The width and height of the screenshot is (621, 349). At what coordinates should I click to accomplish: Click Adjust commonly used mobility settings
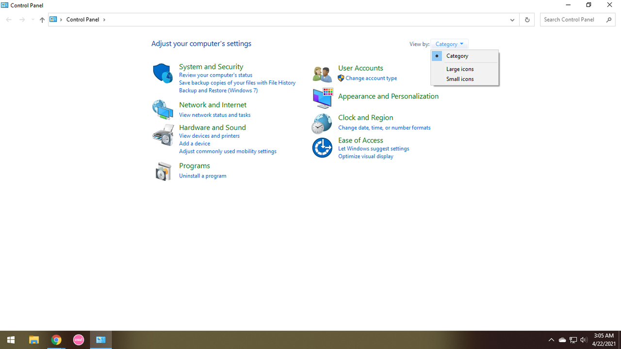tap(228, 151)
